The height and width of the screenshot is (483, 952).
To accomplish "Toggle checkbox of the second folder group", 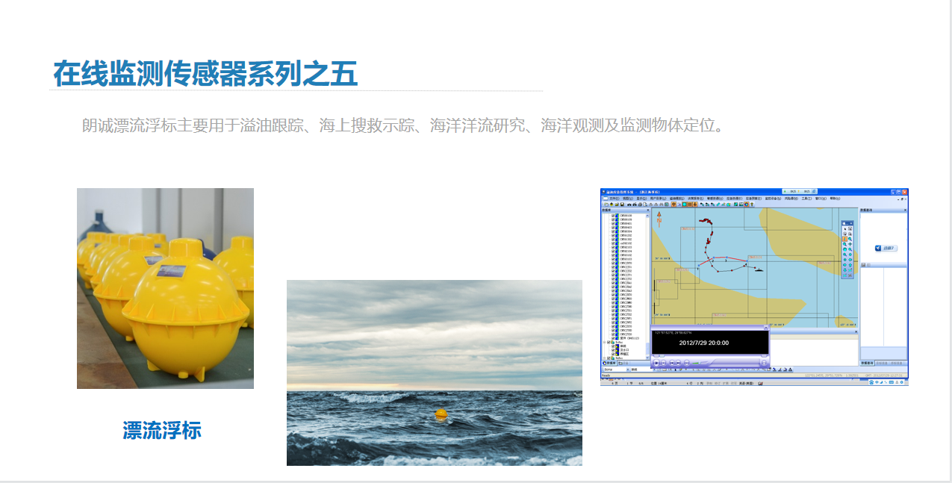I will coord(609,358).
